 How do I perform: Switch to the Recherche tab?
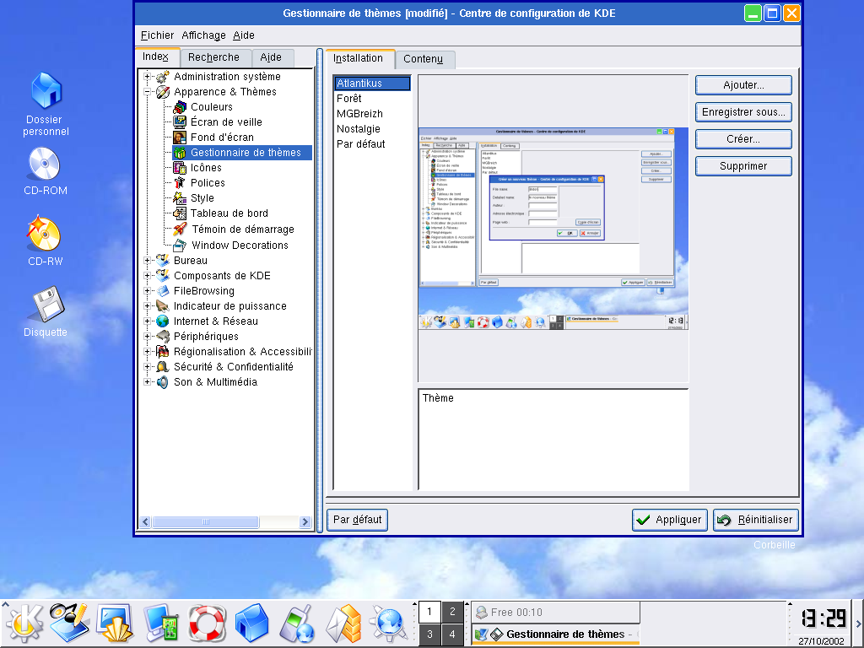coord(213,57)
